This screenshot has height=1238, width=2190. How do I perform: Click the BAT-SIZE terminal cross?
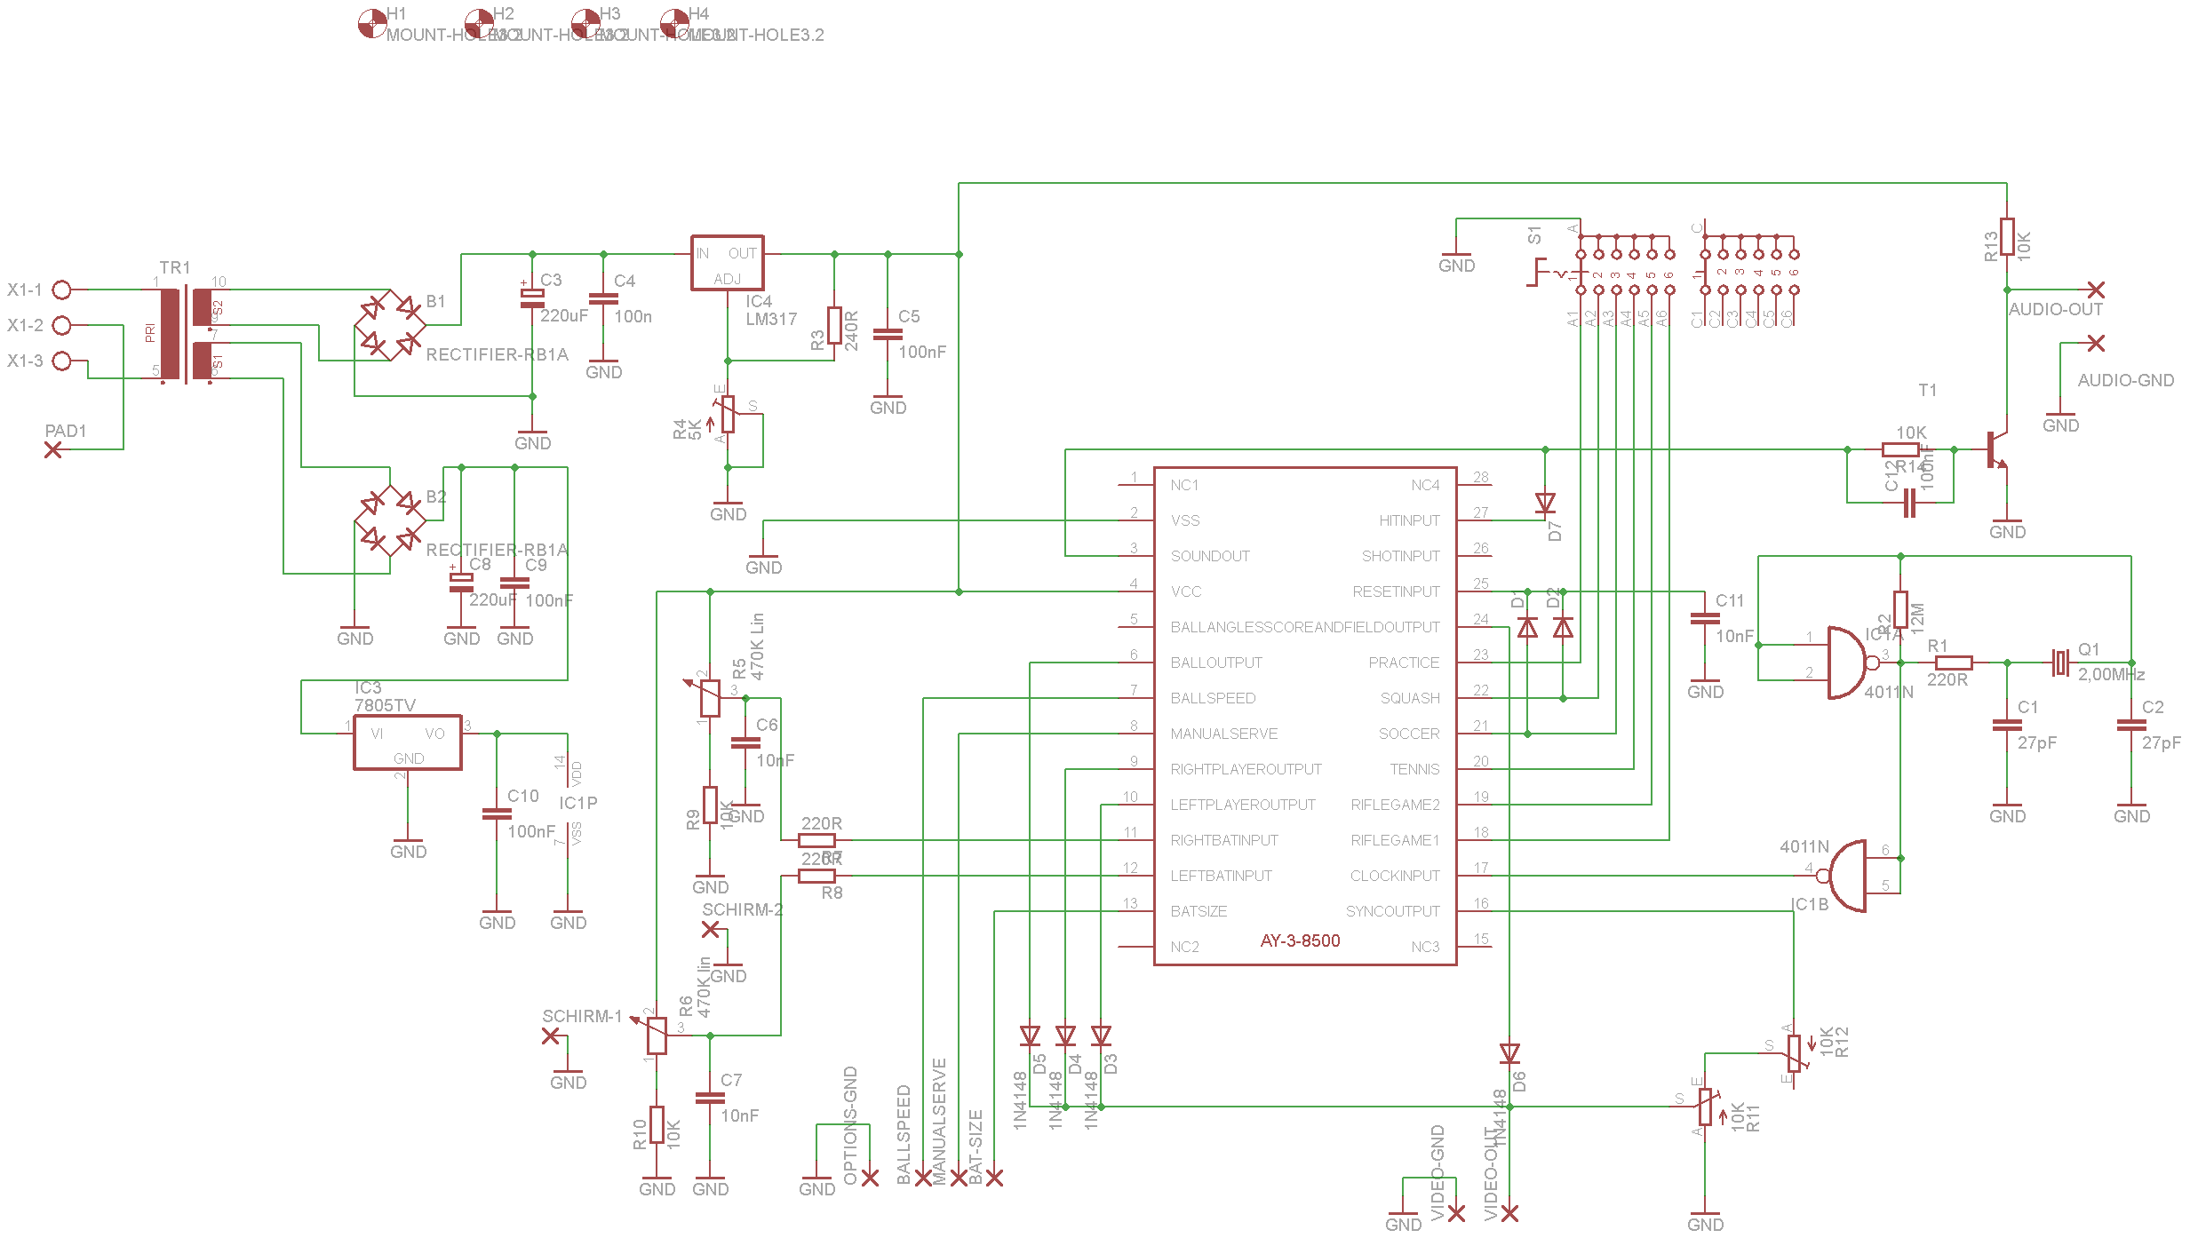pyautogui.click(x=994, y=1178)
